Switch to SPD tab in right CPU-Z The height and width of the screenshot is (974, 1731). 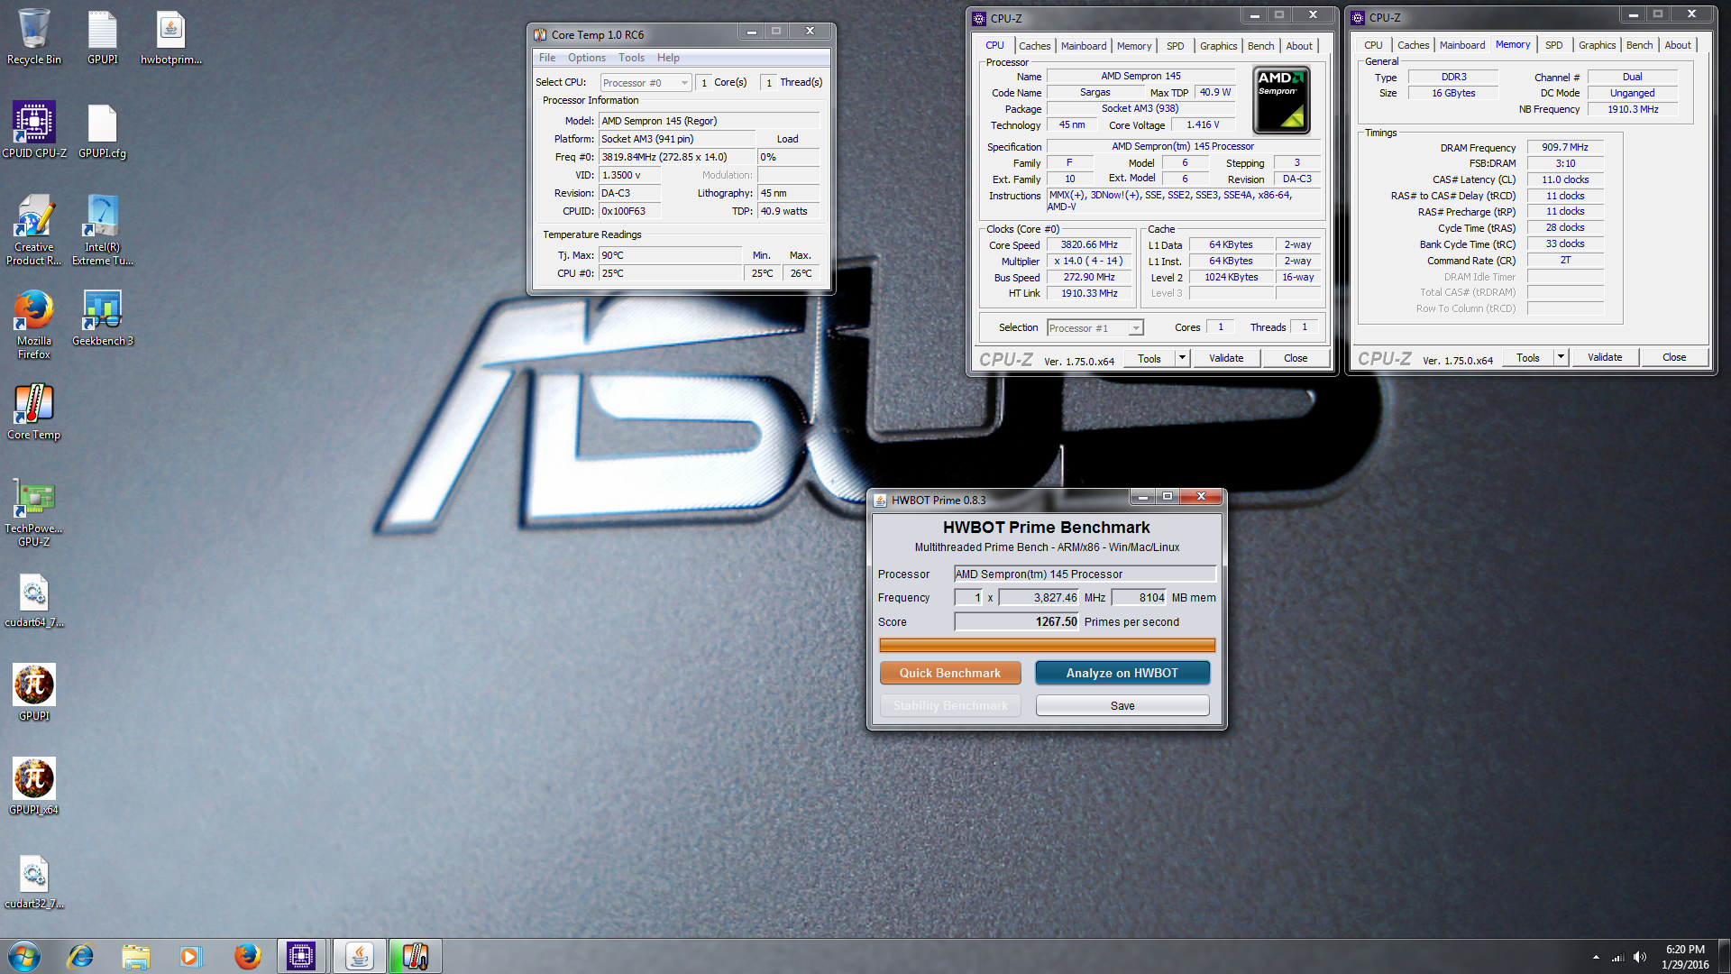1554,45
